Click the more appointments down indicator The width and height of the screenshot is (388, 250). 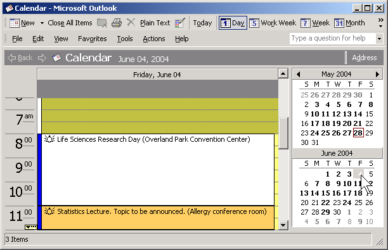tap(31, 227)
